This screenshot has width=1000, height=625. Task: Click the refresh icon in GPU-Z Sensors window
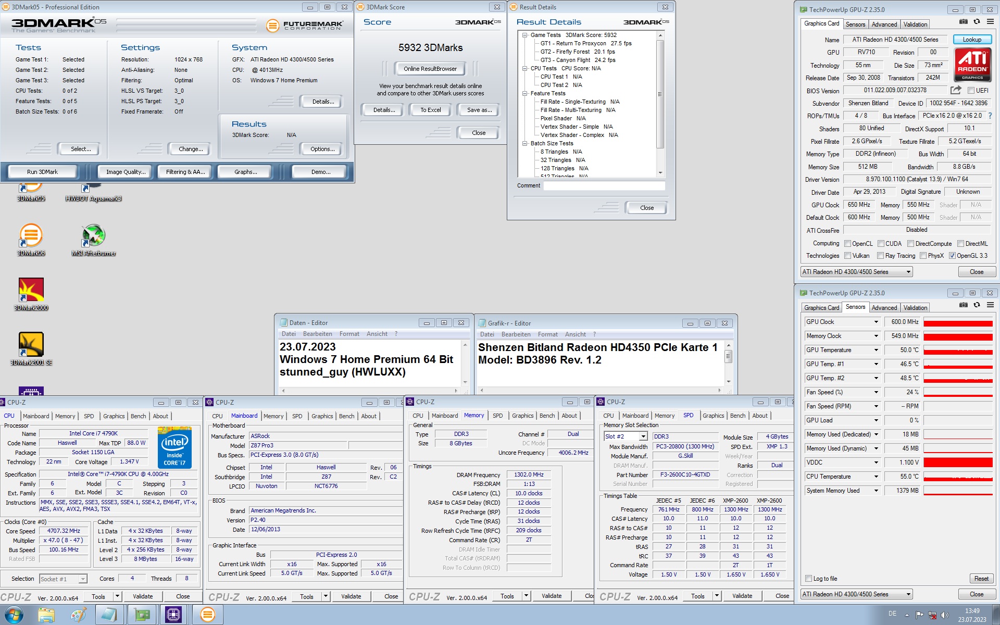[x=977, y=305]
